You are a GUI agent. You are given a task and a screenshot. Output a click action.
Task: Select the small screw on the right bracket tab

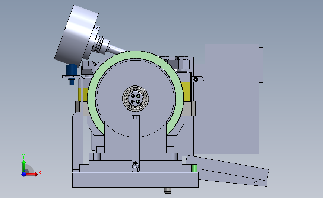196,79
